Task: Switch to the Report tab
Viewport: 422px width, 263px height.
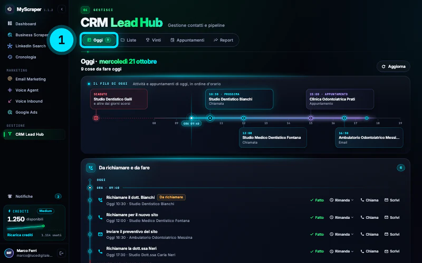Action: click(x=223, y=40)
